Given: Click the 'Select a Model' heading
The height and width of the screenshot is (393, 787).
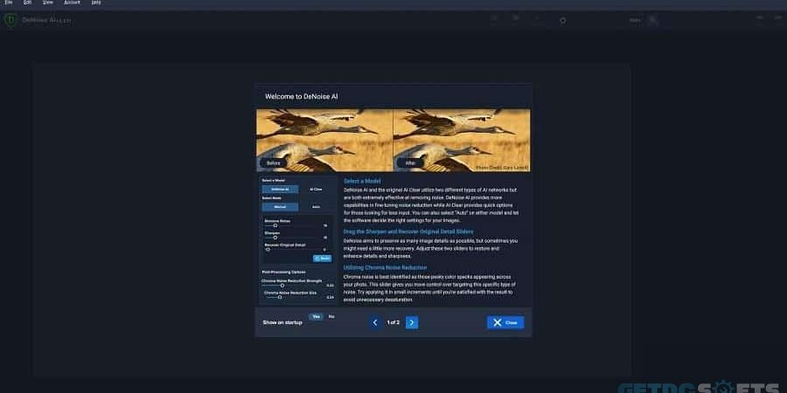Looking at the screenshot, I should click(x=362, y=181).
